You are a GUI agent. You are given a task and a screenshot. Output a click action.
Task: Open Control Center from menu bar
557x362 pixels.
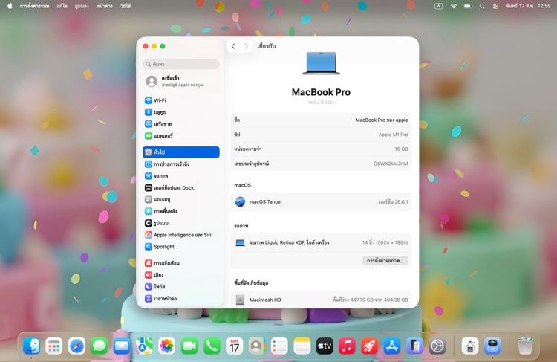tap(495, 6)
